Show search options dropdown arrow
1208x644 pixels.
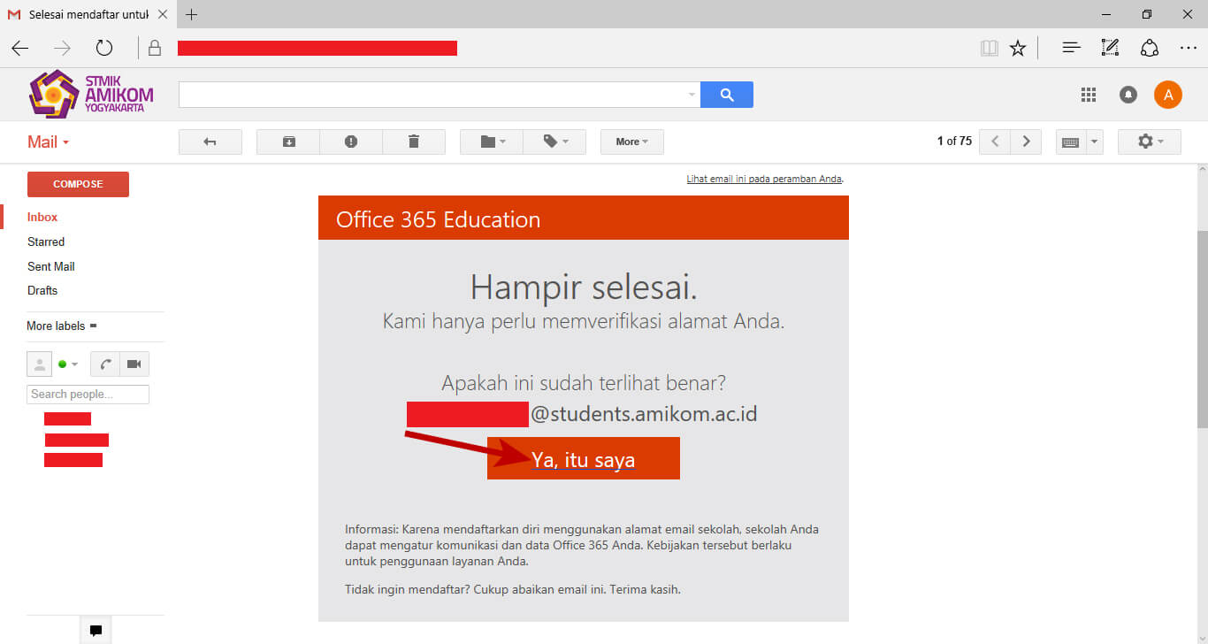point(692,95)
